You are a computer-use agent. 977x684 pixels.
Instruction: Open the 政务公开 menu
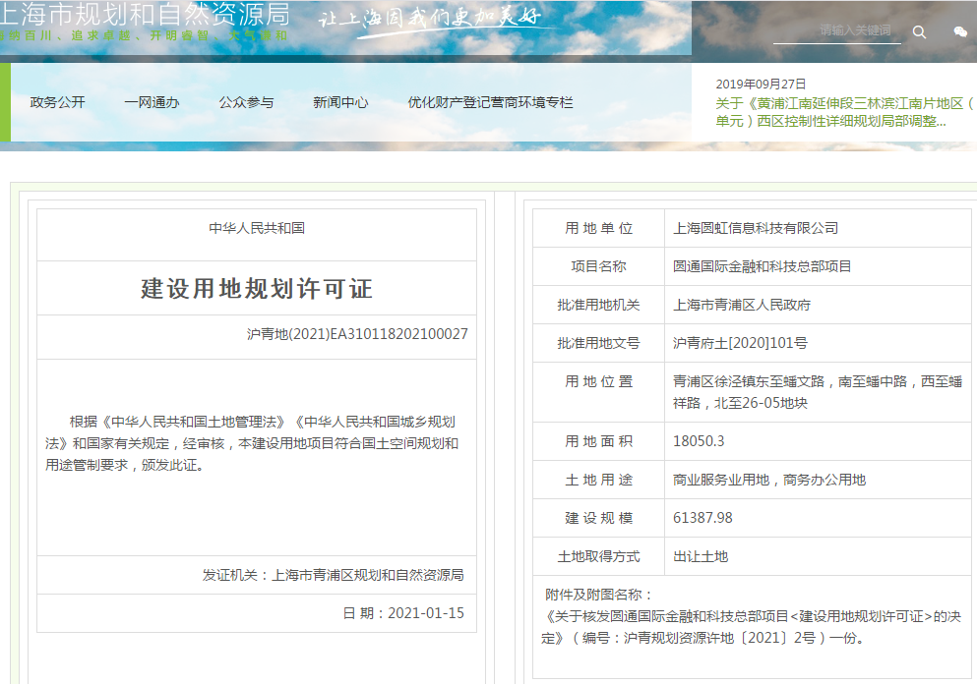point(58,102)
